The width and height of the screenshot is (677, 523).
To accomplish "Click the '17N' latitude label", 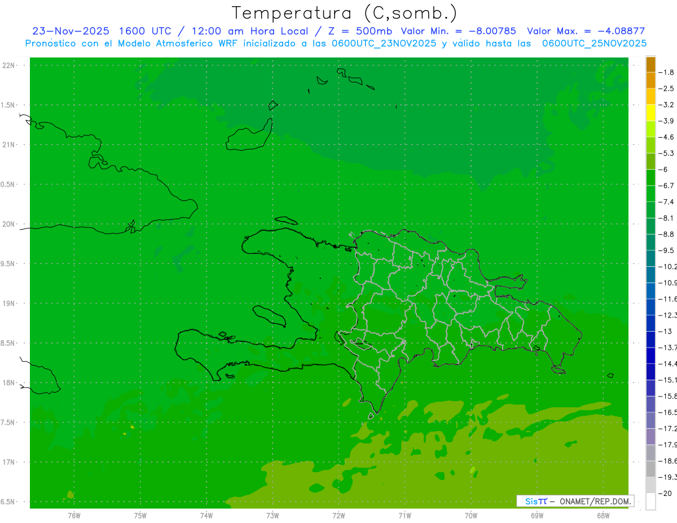I will point(10,462).
